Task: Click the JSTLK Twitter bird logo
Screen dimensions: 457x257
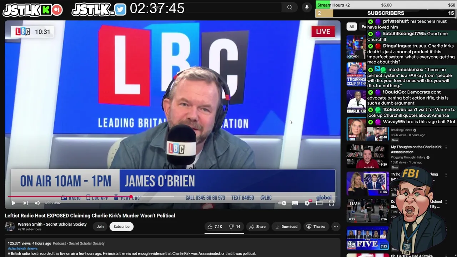Action: (99, 10)
